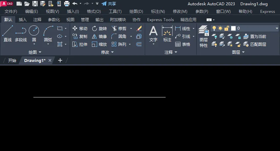Image resolution: width=280 pixels, height=151 pixels.
Task: Open the Draw (绘图(D)) menu
Action: tap(136, 12)
